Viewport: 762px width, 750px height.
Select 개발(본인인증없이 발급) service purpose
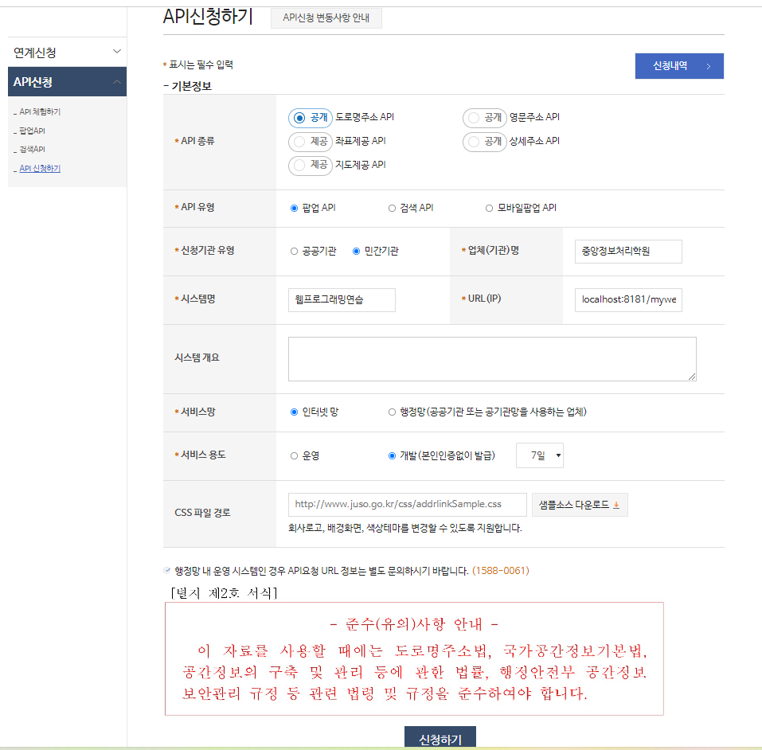[392, 456]
